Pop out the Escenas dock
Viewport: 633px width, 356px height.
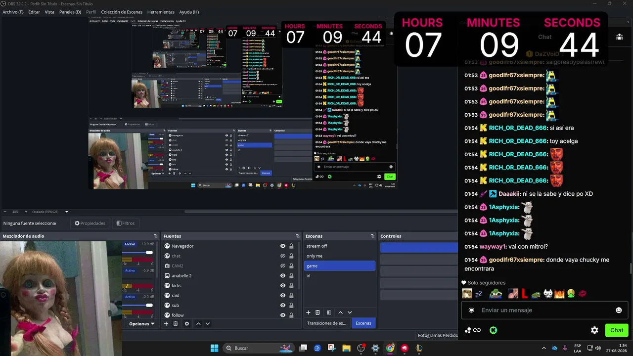pos(373,236)
